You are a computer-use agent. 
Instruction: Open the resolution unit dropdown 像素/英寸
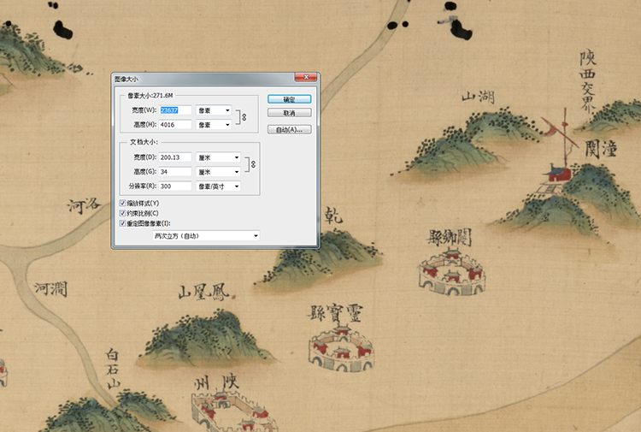click(218, 186)
